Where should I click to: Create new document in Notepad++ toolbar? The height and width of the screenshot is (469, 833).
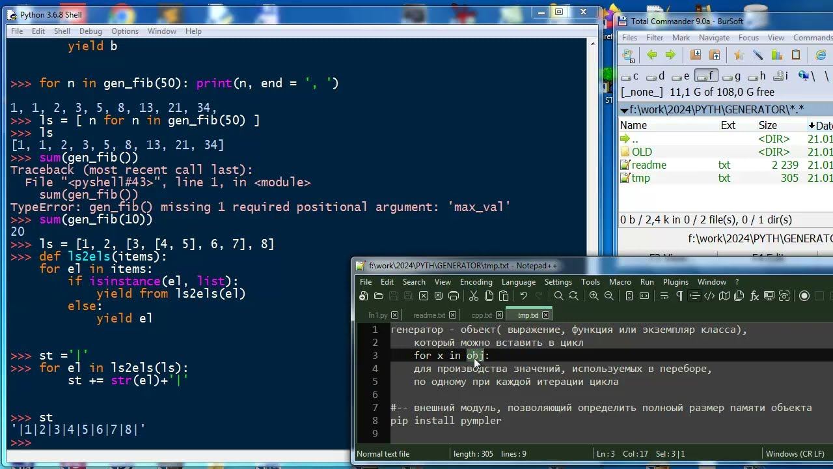pyautogui.click(x=363, y=296)
